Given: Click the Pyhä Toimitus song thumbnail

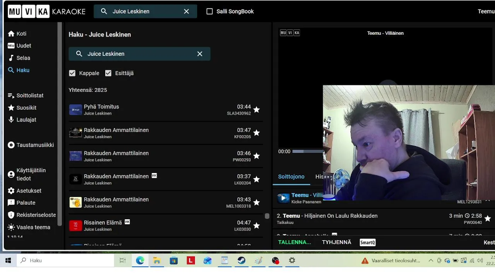Looking at the screenshot, I should (75, 110).
